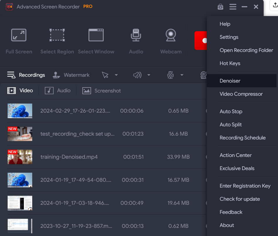278x236 pixels.
Task: Click the hamburger menu icon
Action: 233,7
